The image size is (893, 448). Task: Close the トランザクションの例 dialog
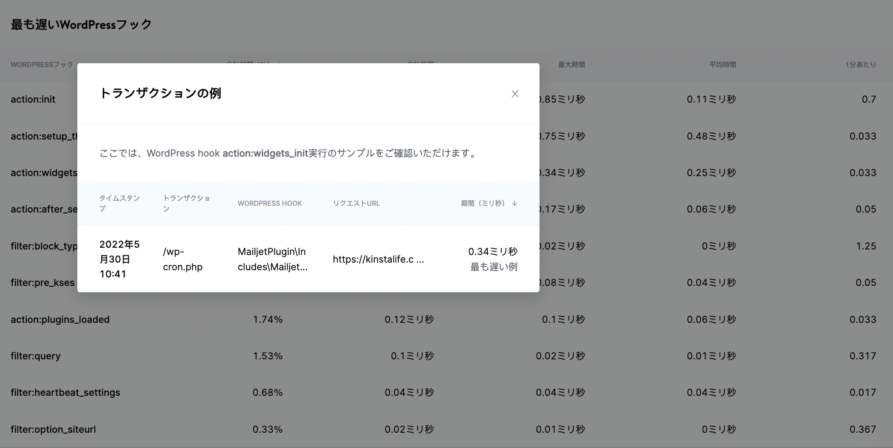515,94
